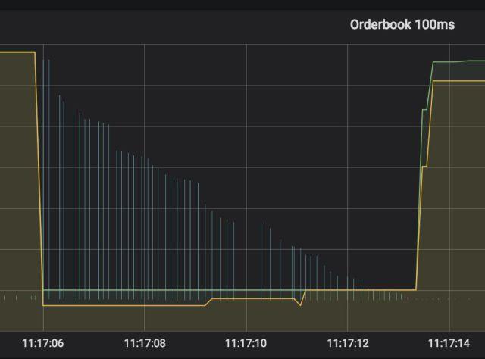
Task: Click the 11:17:06 time axis label
Action: pos(43,343)
